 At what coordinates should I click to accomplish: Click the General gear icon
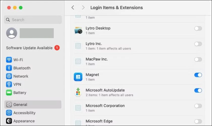(9, 105)
